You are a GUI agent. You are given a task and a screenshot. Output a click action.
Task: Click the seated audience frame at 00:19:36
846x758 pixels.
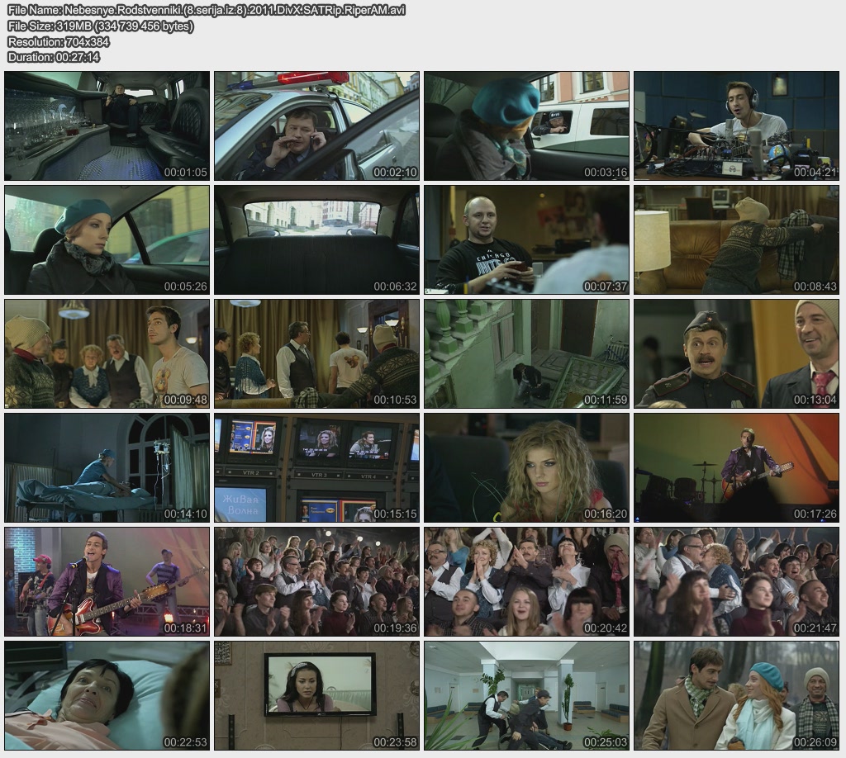pyautogui.click(x=317, y=581)
